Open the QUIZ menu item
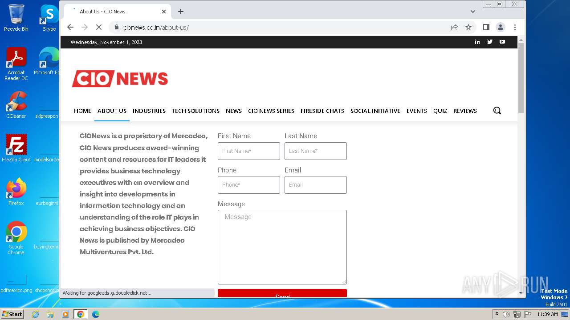570x320 pixels. pos(440,111)
